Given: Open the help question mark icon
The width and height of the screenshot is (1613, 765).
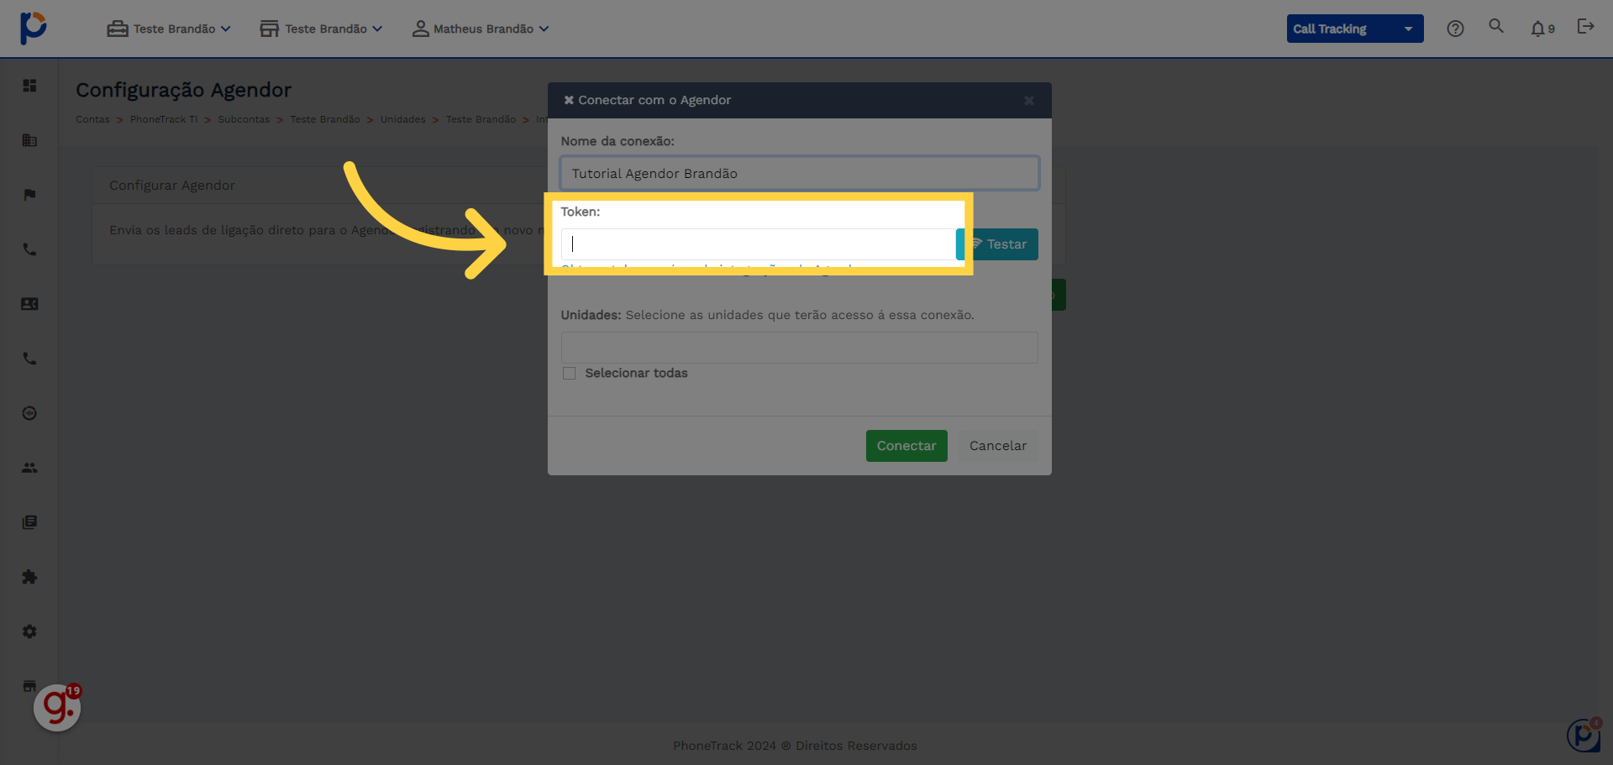Looking at the screenshot, I should 1455,29.
